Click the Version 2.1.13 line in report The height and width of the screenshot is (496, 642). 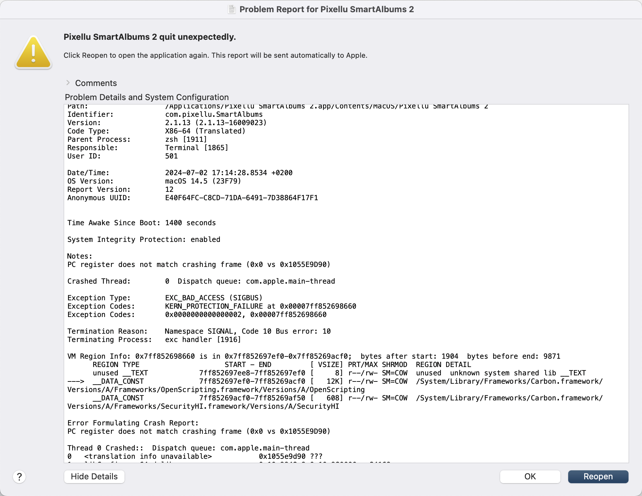tap(216, 123)
